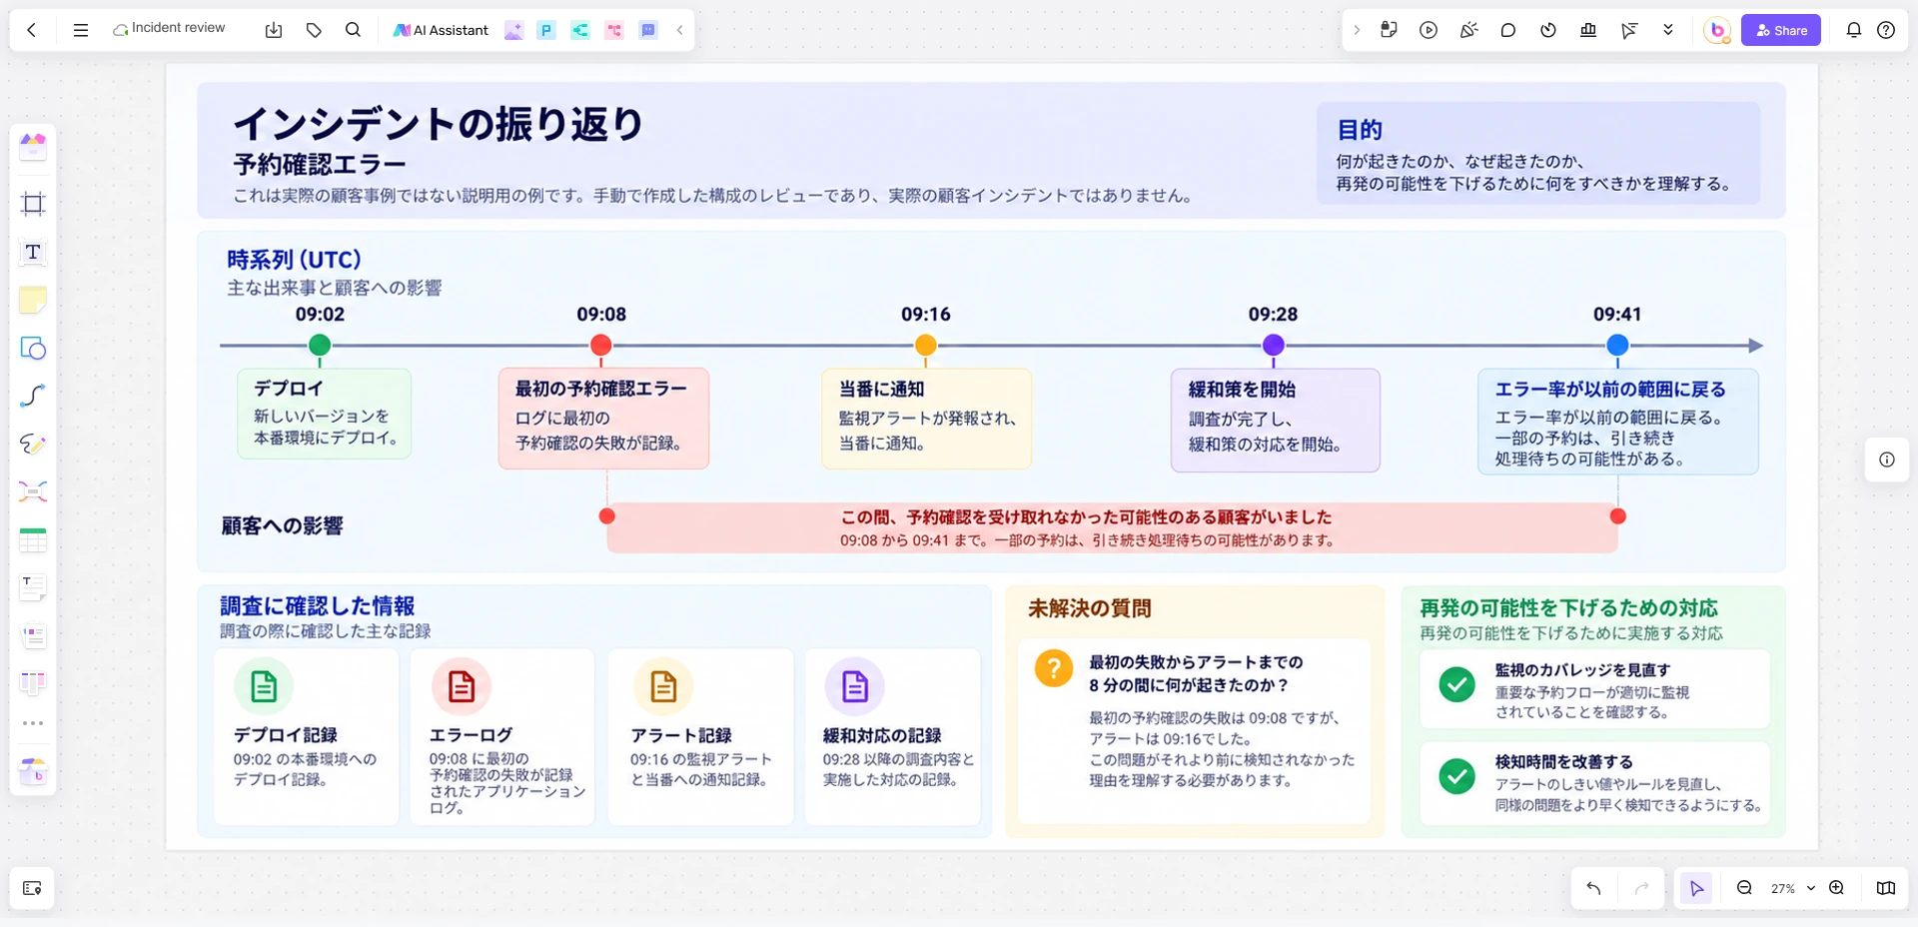Click the AI Assistant button

coord(441,30)
